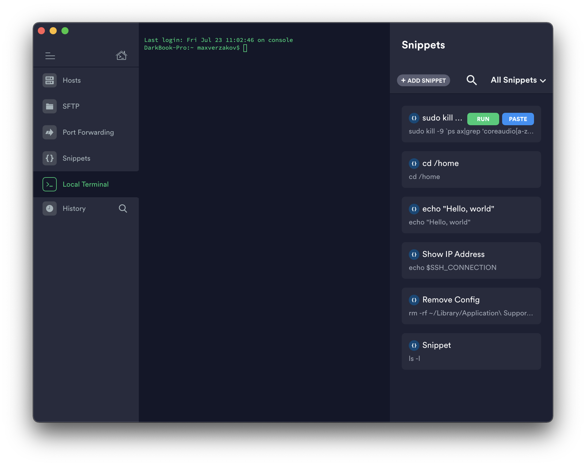This screenshot has height=466, width=586.
Task: Click the Hosts sidebar icon
Action: 49,80
